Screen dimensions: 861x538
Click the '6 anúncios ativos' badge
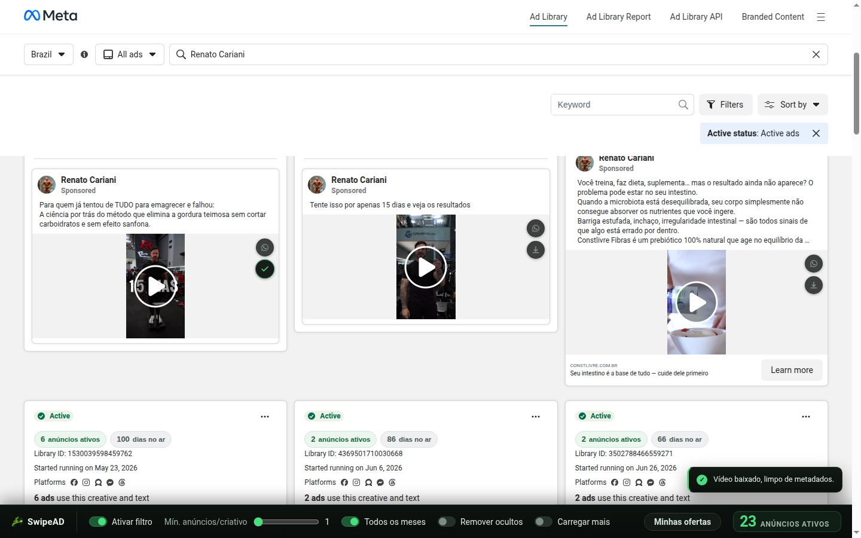[71, 439]
